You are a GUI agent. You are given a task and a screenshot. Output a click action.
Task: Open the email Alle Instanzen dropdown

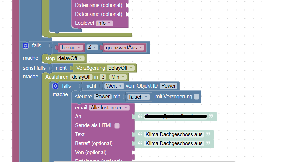(x=109, y=108)
